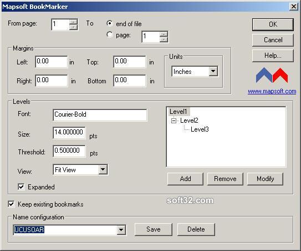Screen dimensions: 301x251
Task: Select Level2 in the levels tree
Action: click(189, 121)
